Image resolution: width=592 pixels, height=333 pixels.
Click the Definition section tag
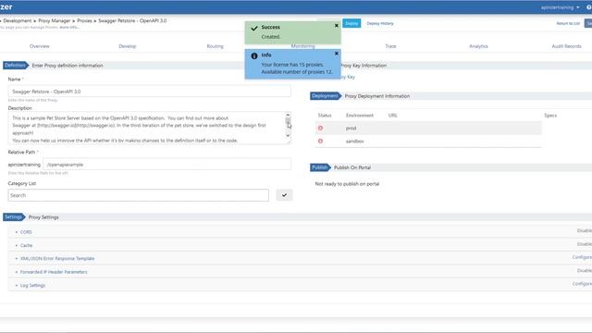point(15,66)
